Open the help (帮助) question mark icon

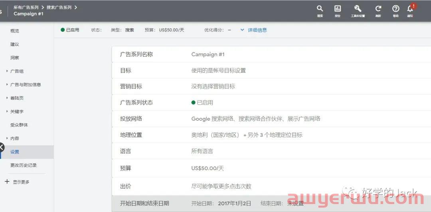[x=395, y=8]
